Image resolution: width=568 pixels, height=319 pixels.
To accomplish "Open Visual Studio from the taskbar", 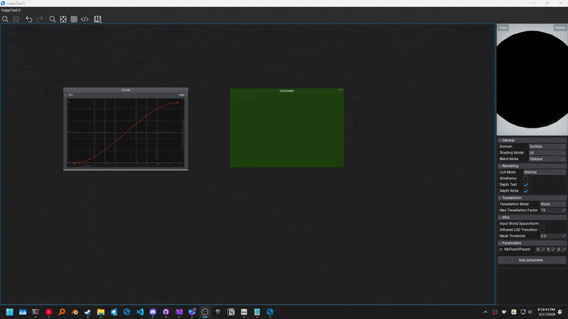I will (x=179, y=312).
